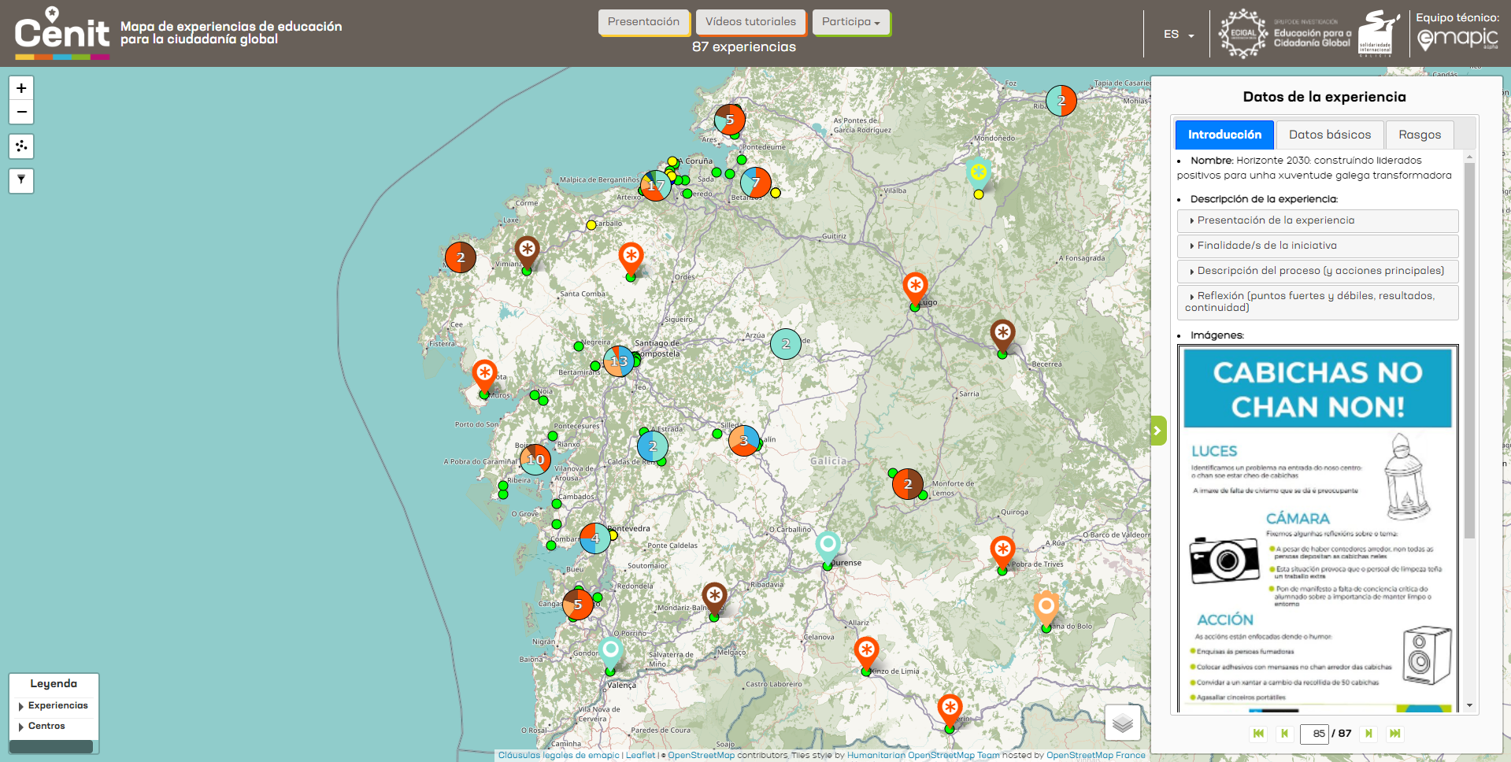Open the base layers switcher

pos(1122,722)
